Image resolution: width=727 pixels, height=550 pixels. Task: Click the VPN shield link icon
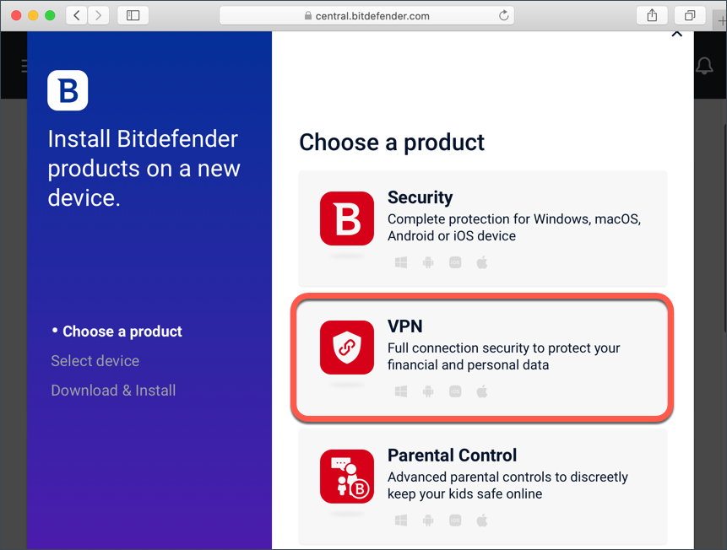pos(347,348)
